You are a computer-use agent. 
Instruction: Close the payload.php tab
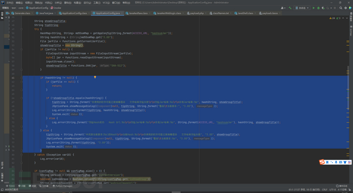206,13
